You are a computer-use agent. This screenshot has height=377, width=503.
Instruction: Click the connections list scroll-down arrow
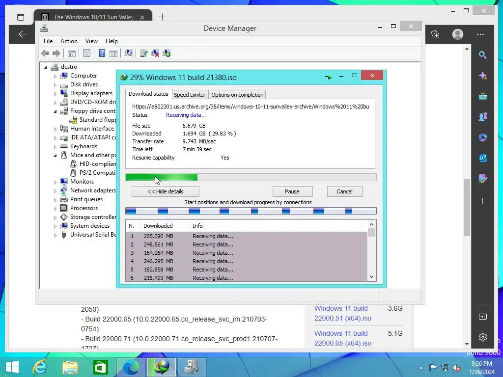(371, 277)
